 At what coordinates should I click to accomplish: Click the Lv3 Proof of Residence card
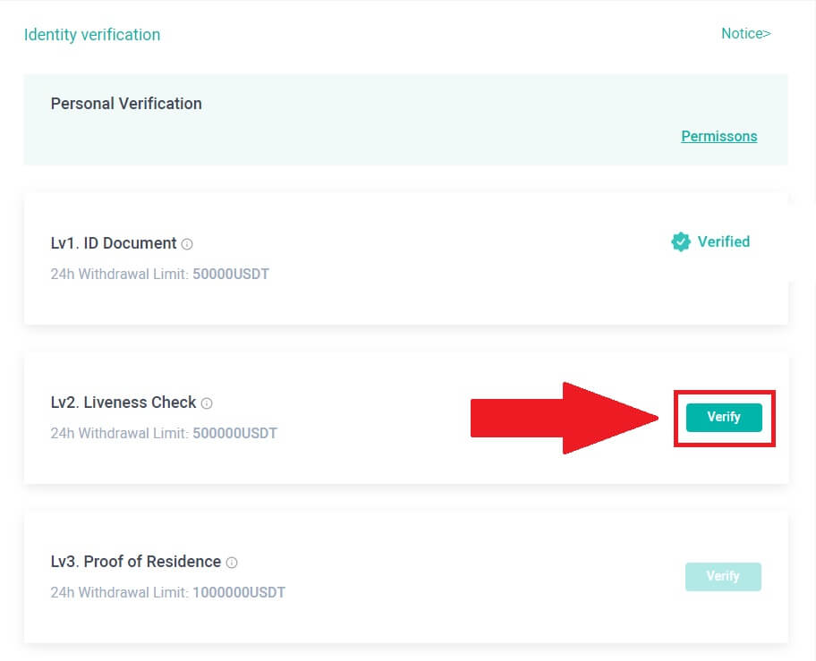[x=408, y=576]
